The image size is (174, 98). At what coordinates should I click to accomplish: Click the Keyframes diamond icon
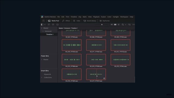(100, 21)
